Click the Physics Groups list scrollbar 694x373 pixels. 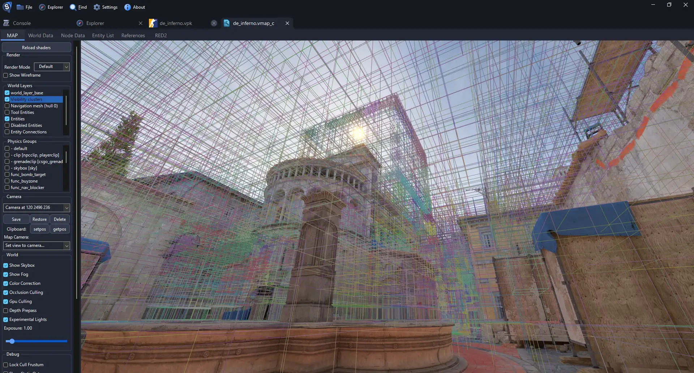(x=66, y=158)
